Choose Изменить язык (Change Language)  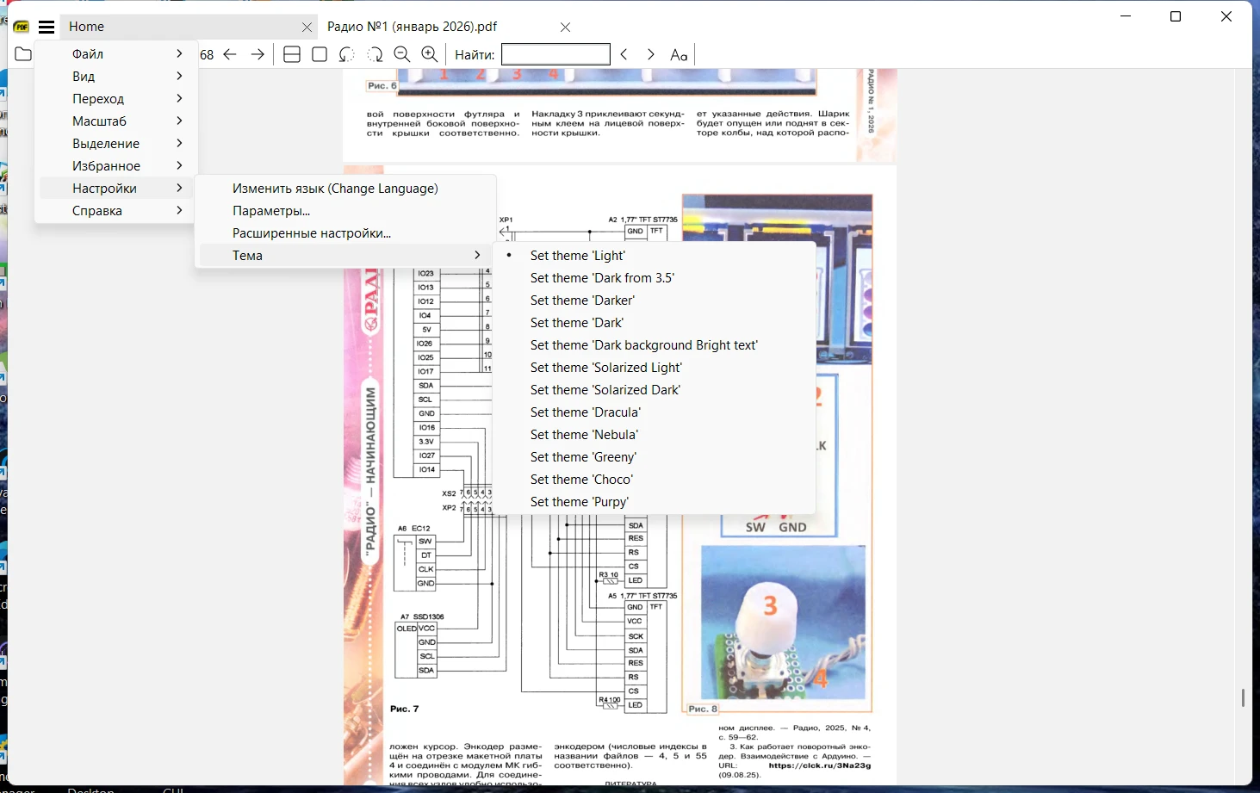(335, 189)
